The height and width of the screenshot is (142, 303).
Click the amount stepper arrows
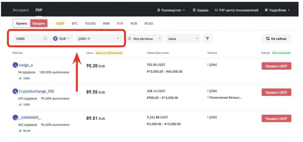click(x=45, y=39)
